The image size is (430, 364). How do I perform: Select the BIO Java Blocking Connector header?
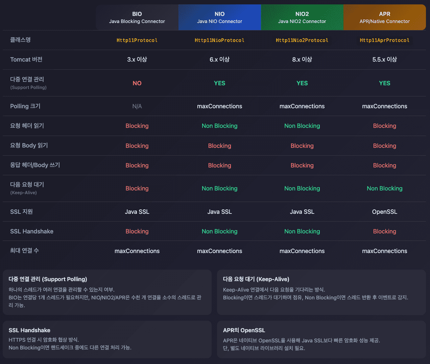[137, 17]
